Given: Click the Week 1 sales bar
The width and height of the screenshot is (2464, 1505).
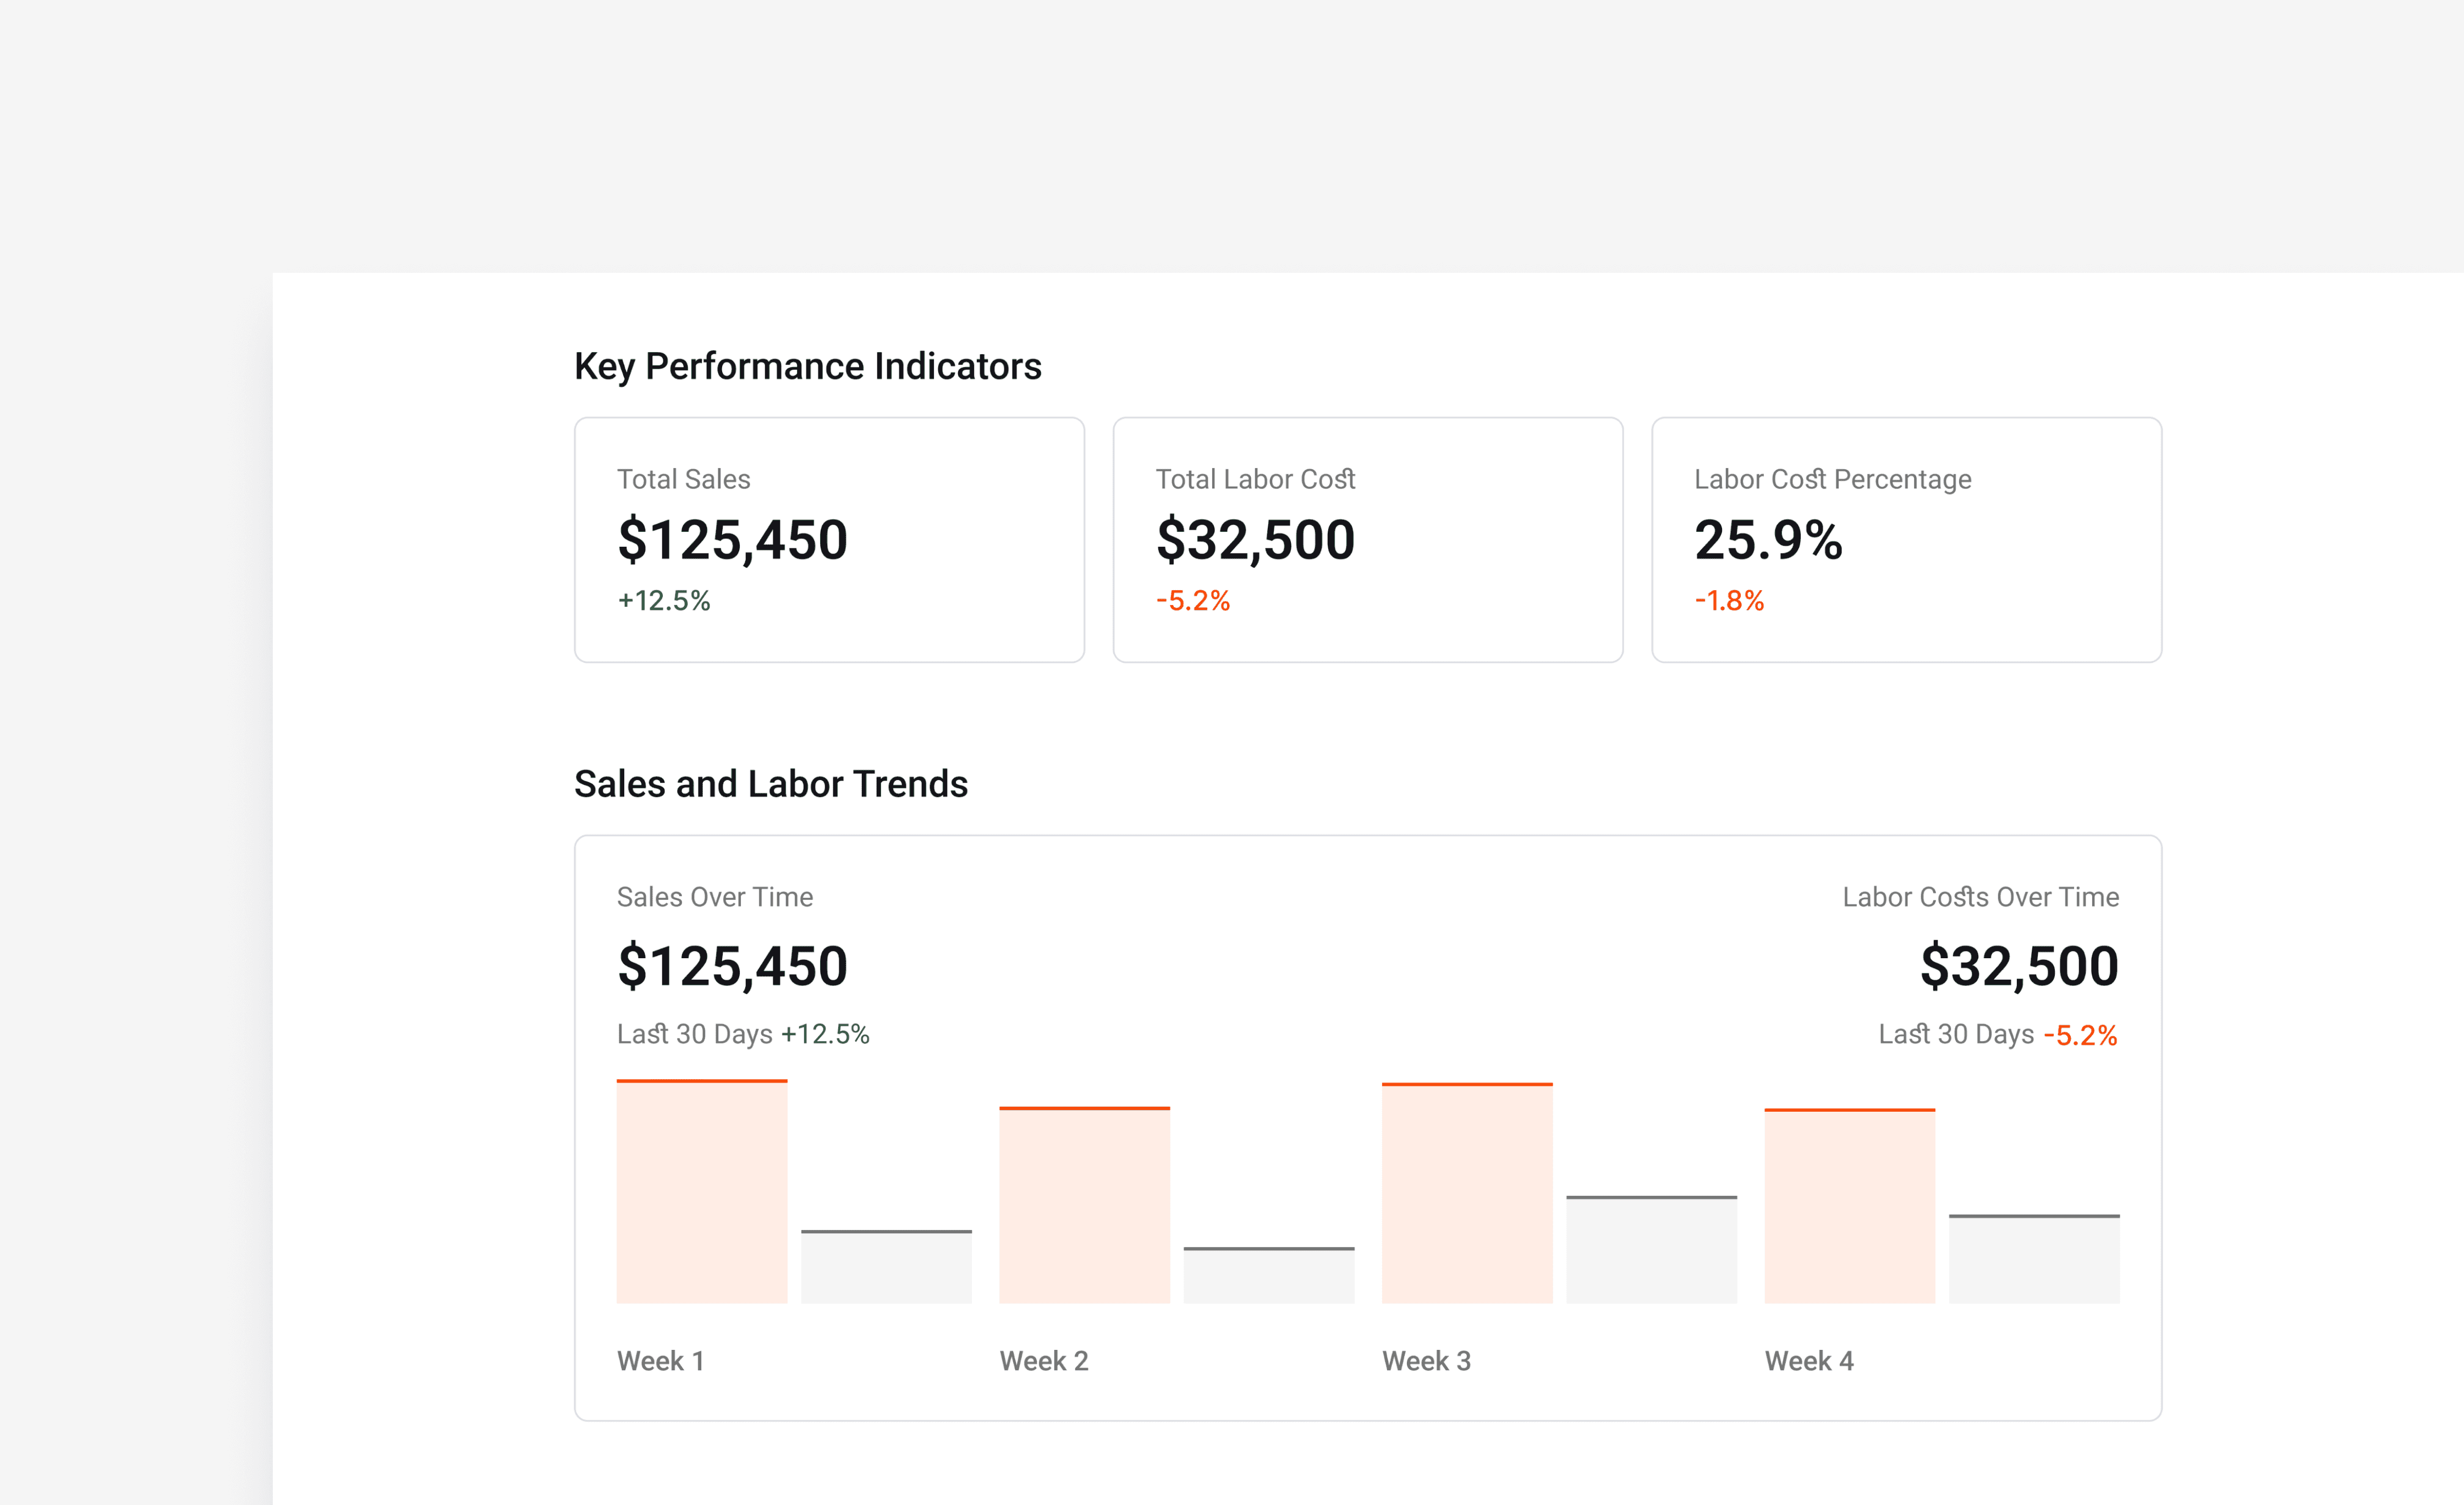Looking at the screenshot, I should tap(701, 1192).
